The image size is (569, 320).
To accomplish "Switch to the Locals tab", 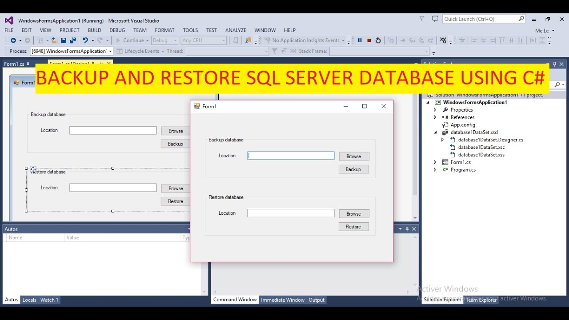I will click(x=29, y=300).
